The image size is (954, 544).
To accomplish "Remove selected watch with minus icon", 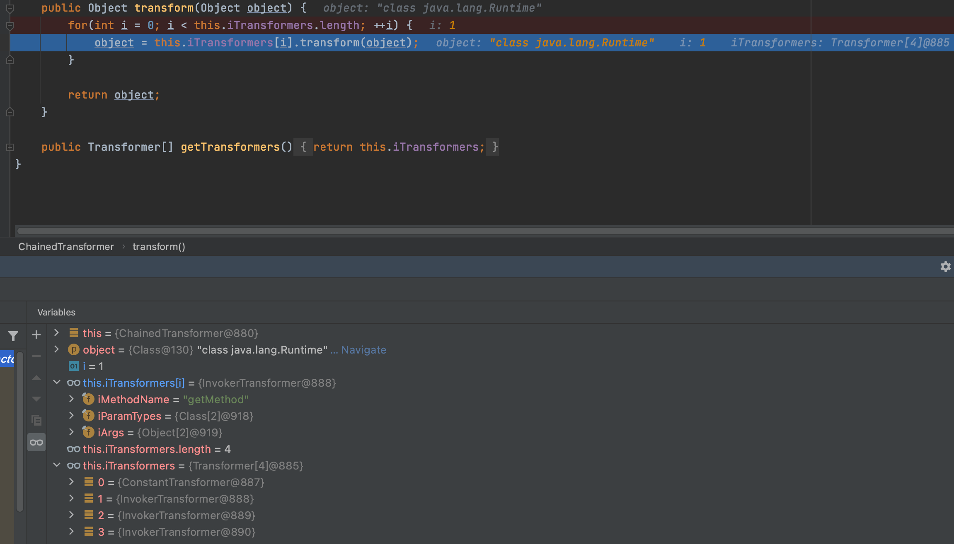I will 36,356.
